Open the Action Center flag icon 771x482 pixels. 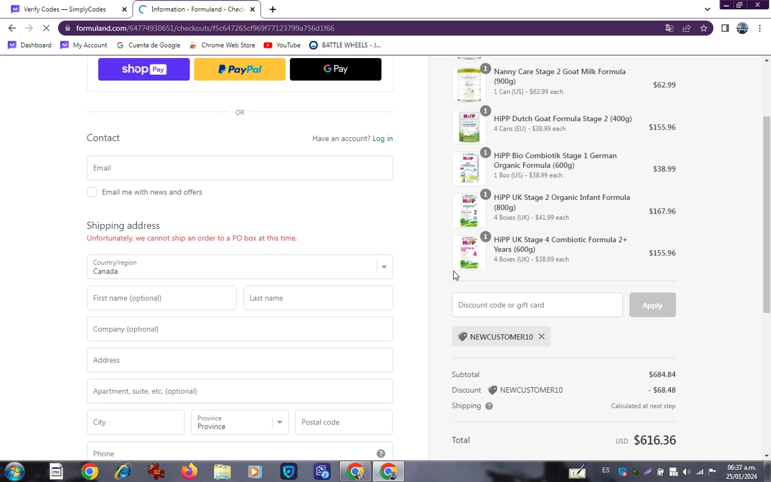[712, 472]
